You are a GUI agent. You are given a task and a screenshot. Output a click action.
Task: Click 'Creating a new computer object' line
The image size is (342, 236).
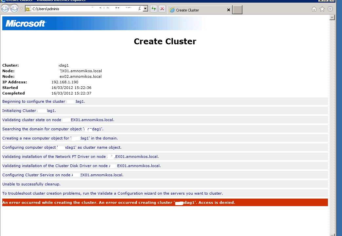pos(165,138)
